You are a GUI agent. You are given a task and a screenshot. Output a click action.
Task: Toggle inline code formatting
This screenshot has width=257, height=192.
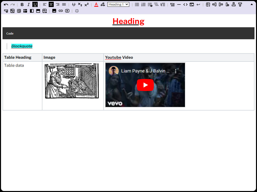tap(185, 4)
